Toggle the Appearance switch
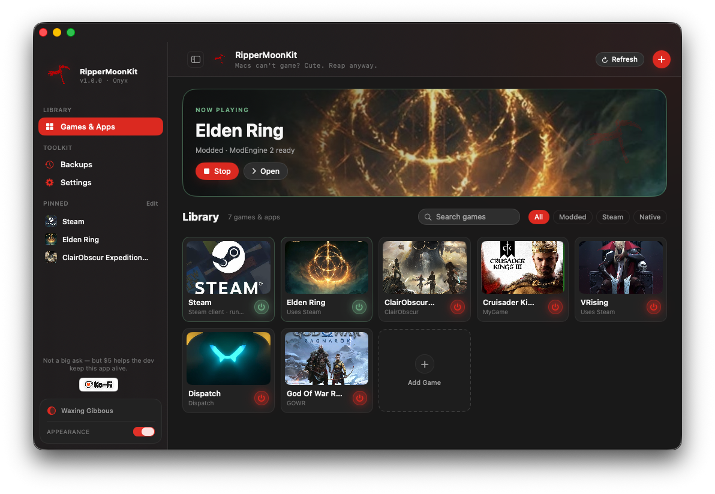 143,432
